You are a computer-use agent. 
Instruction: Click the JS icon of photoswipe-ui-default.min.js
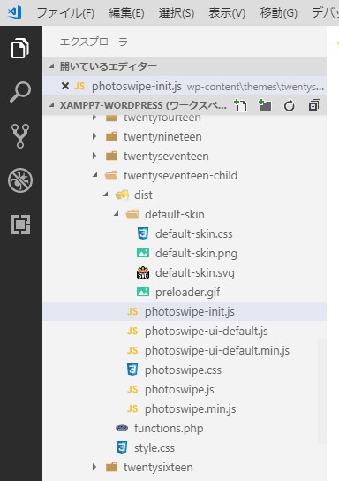click(x=132, y=350)
